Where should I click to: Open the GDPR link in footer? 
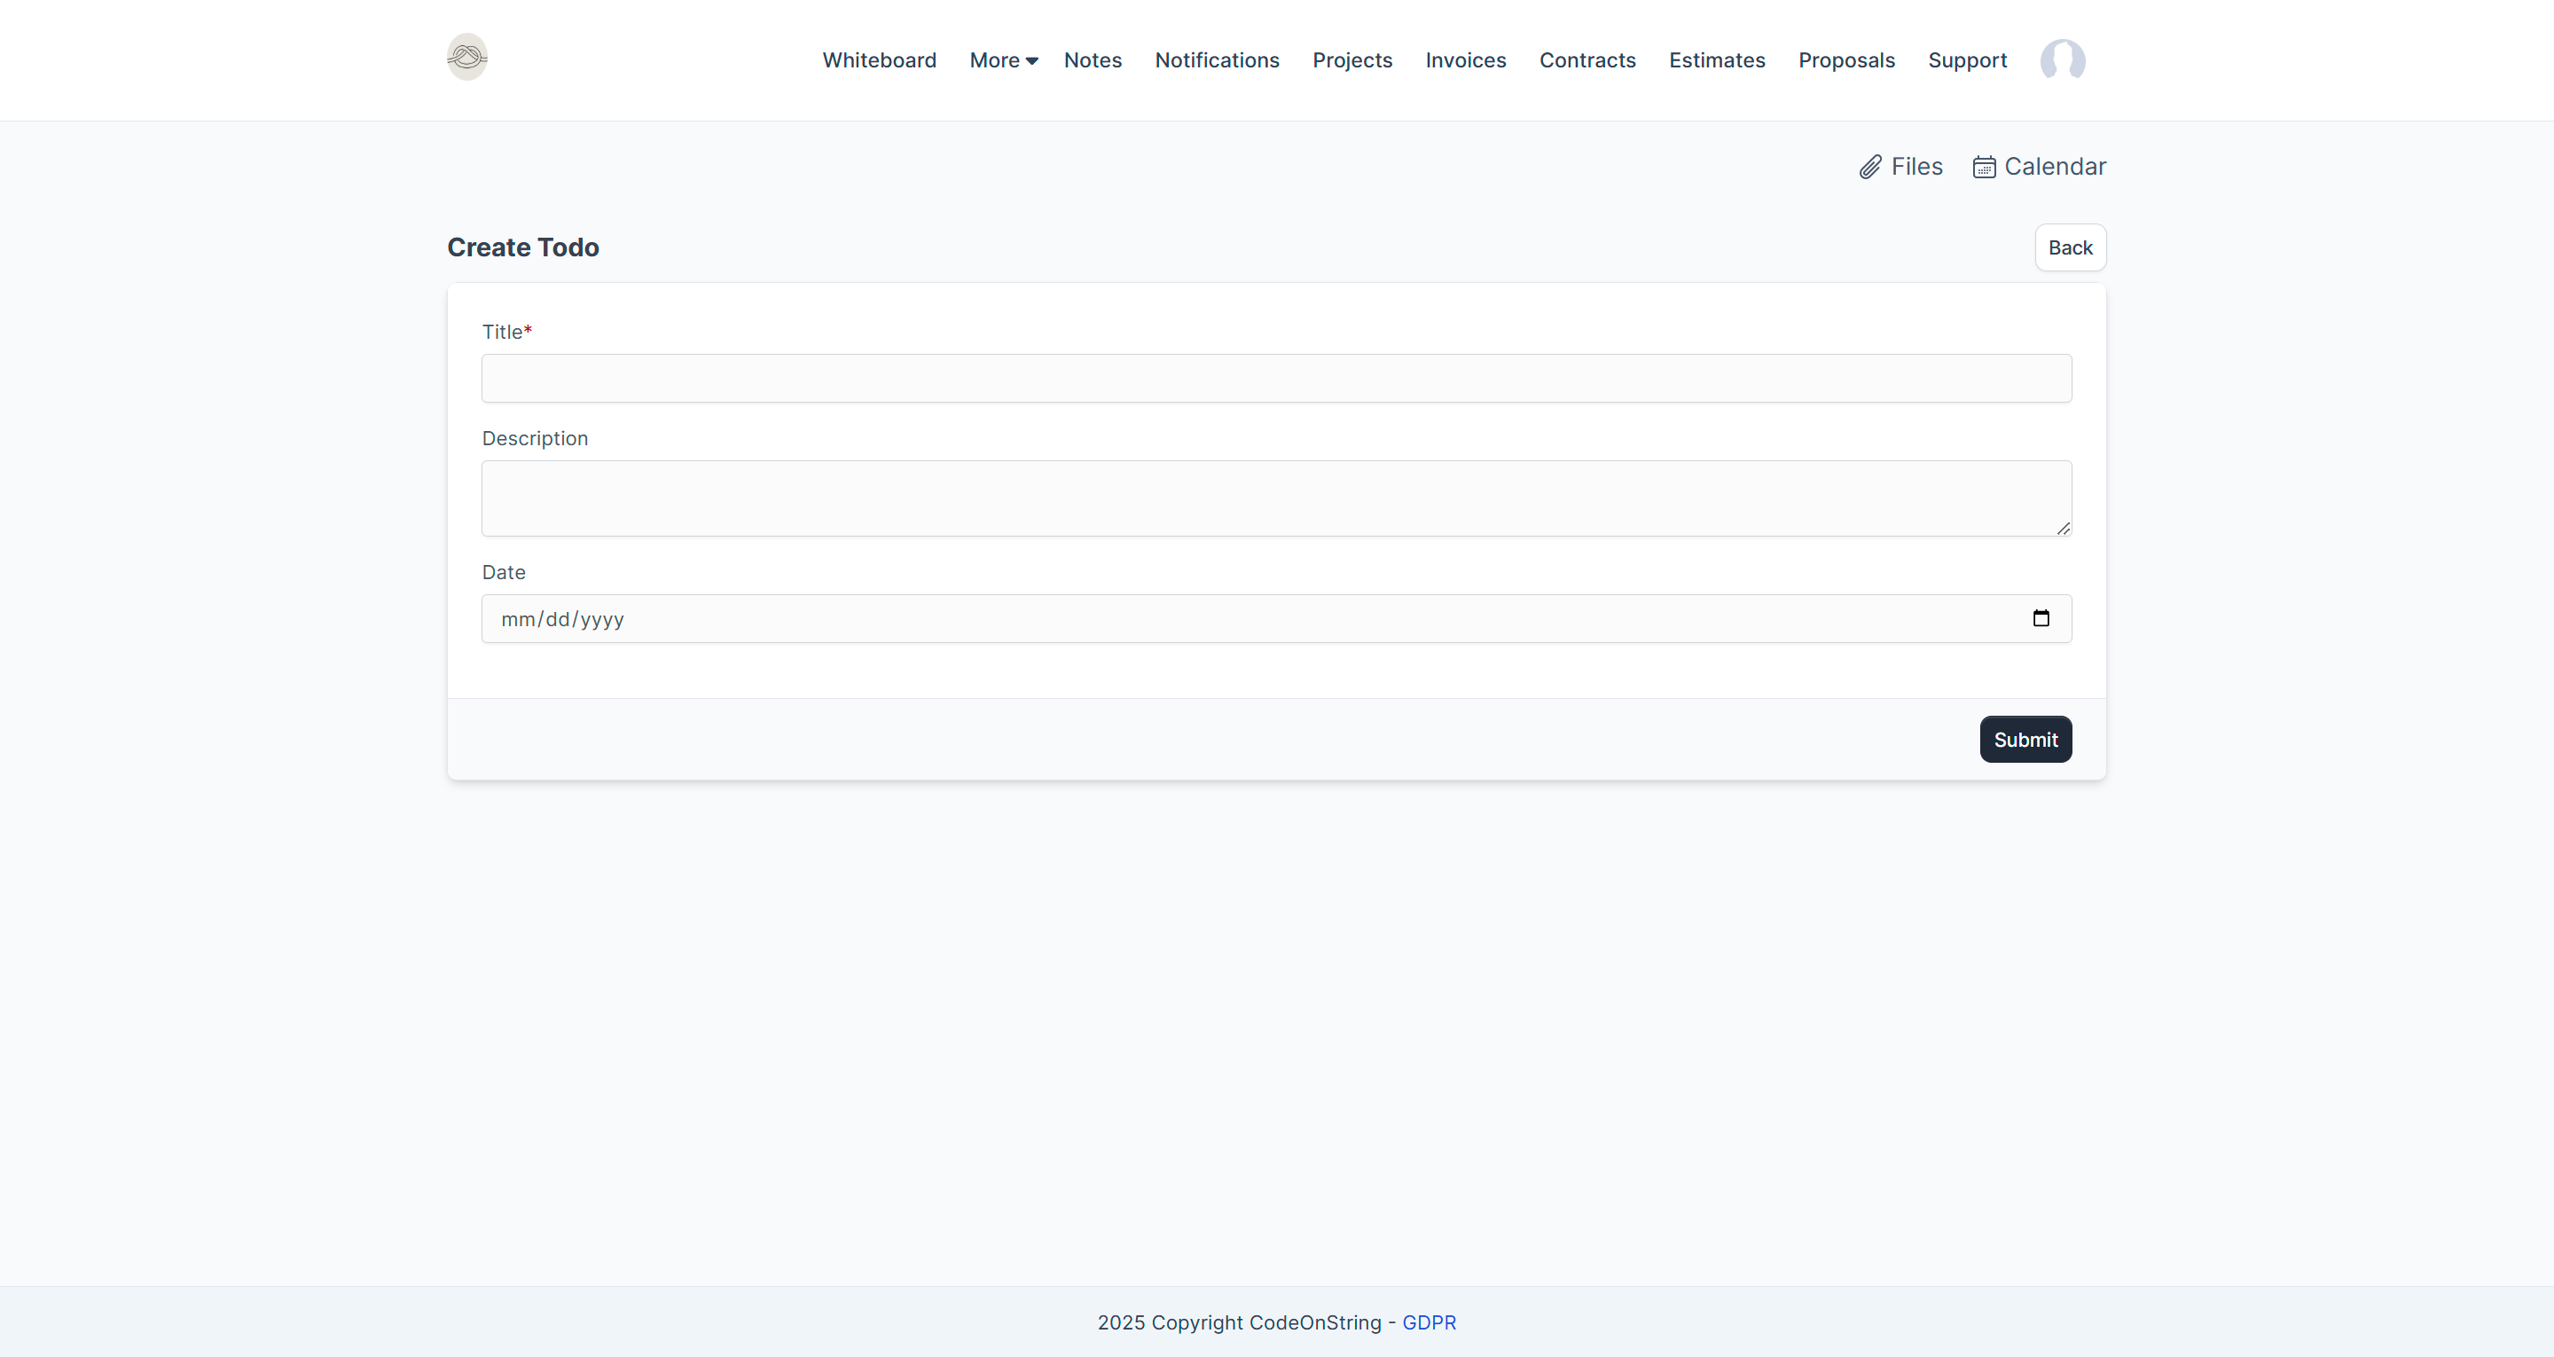1429,1322
